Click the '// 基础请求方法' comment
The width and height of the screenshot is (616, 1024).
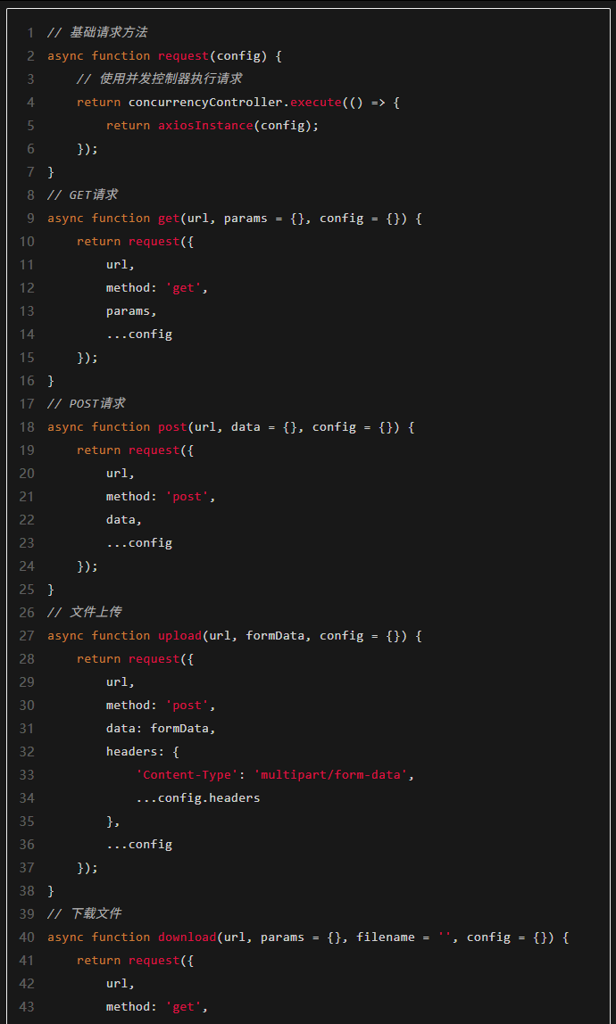(97, 32)
